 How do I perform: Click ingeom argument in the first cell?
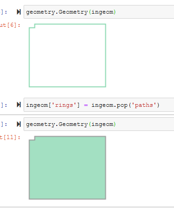pos(102,12)
